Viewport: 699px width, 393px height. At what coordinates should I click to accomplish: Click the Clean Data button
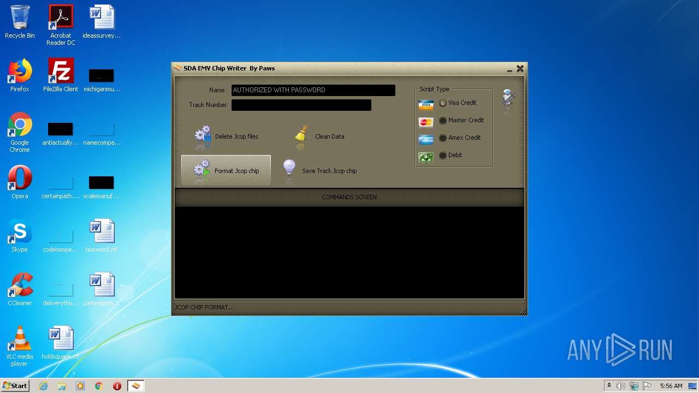pos(319,136)
